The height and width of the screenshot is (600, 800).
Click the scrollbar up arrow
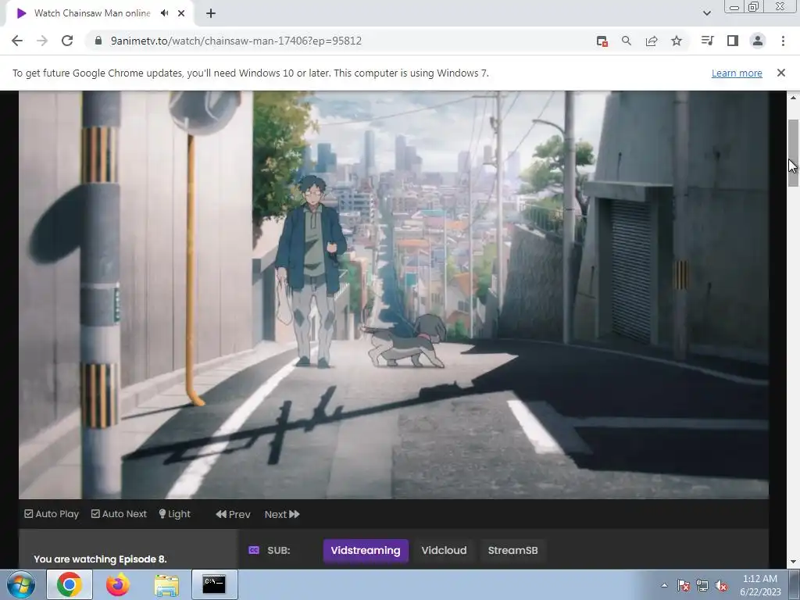coord(793,97)
